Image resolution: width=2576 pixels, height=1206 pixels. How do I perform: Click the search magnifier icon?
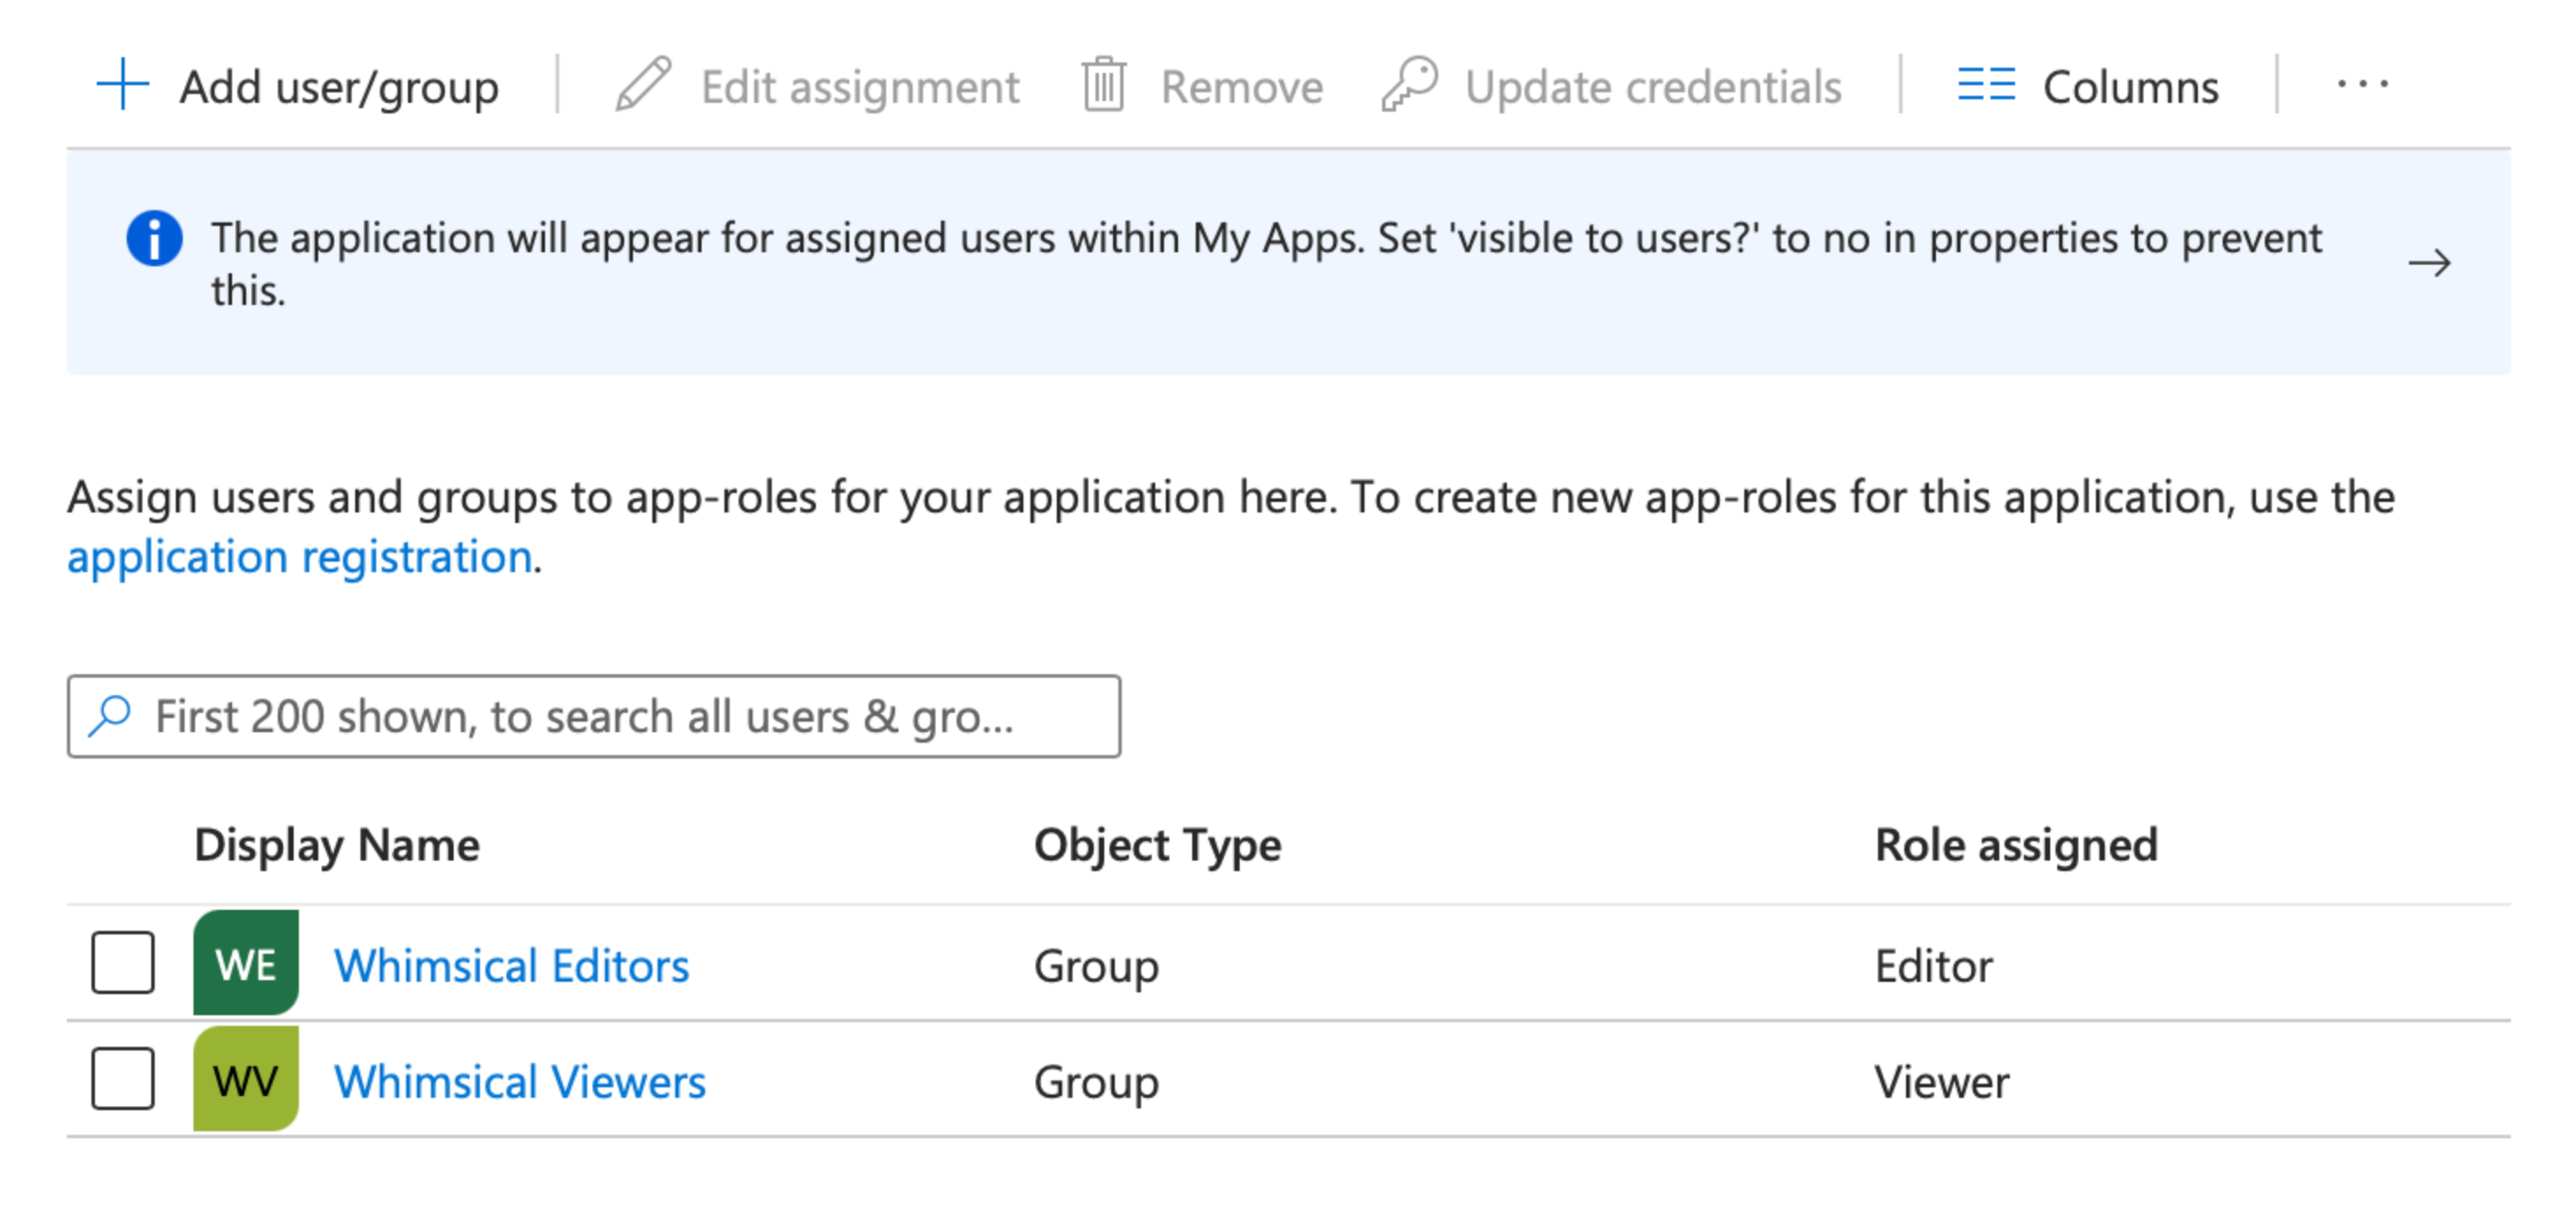tap(110, 716)
